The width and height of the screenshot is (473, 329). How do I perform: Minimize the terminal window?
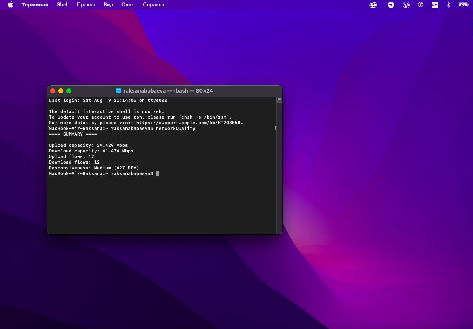60,90
